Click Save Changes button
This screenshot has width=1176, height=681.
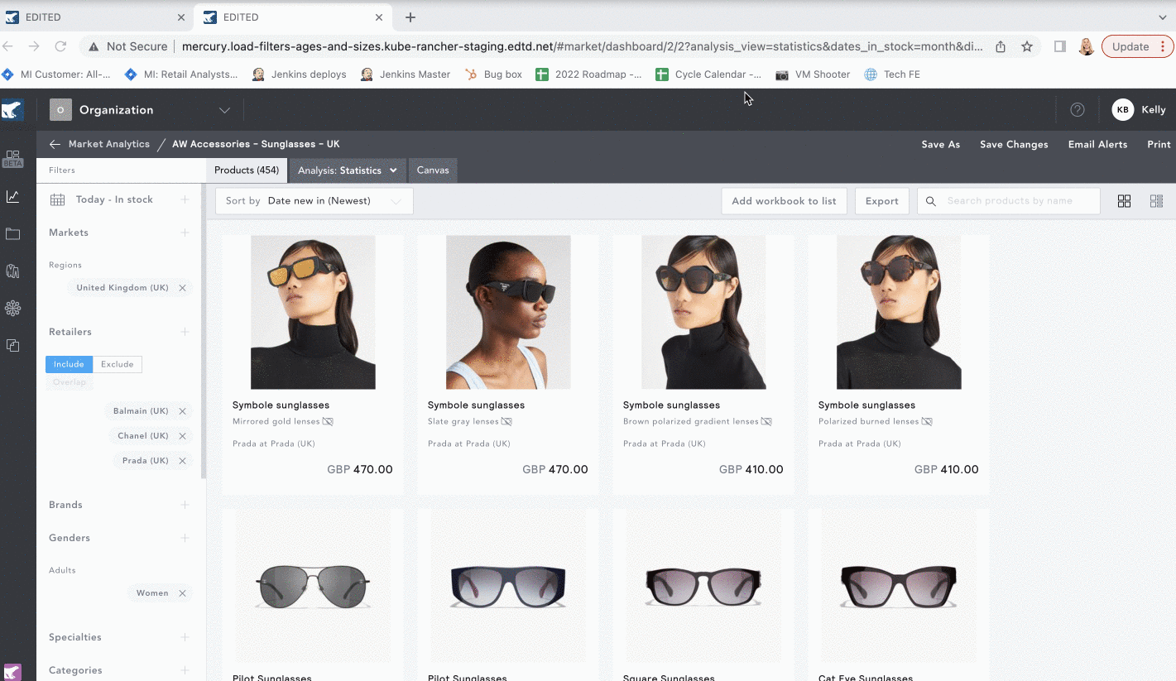[x=1014, y=145]
